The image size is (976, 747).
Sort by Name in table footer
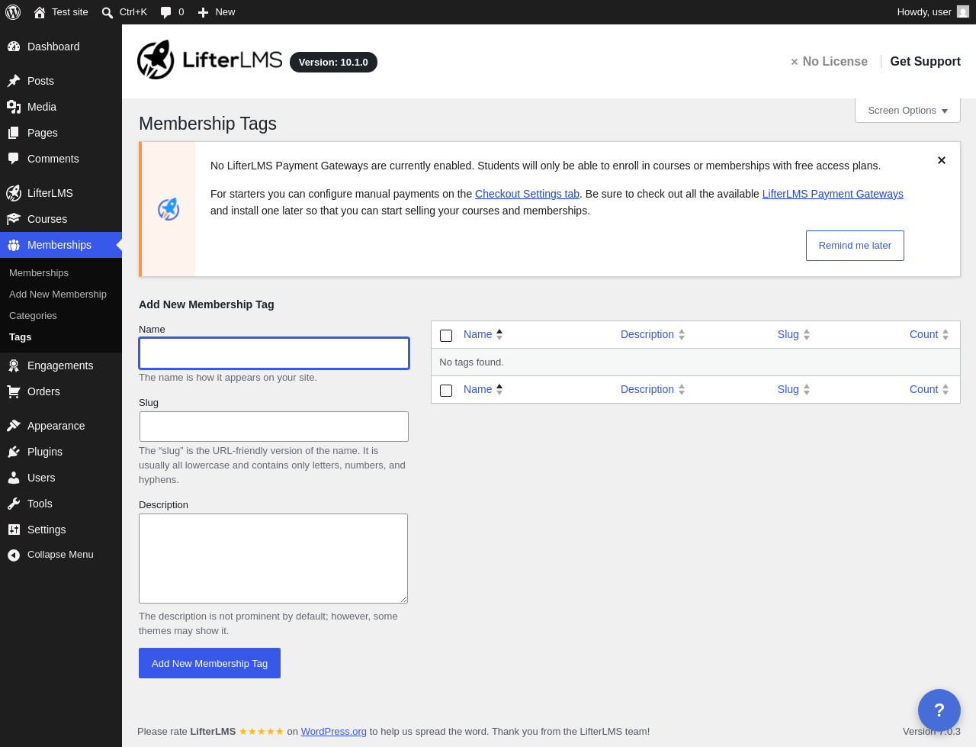click(x=483, y=389)
